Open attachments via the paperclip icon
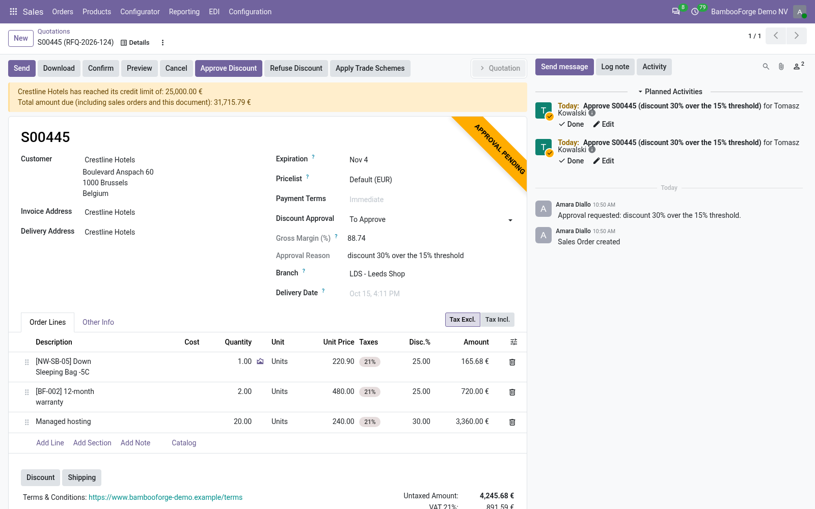Image resolution: width=815 pixels, height=509 pixels. (x=781, y=67)
